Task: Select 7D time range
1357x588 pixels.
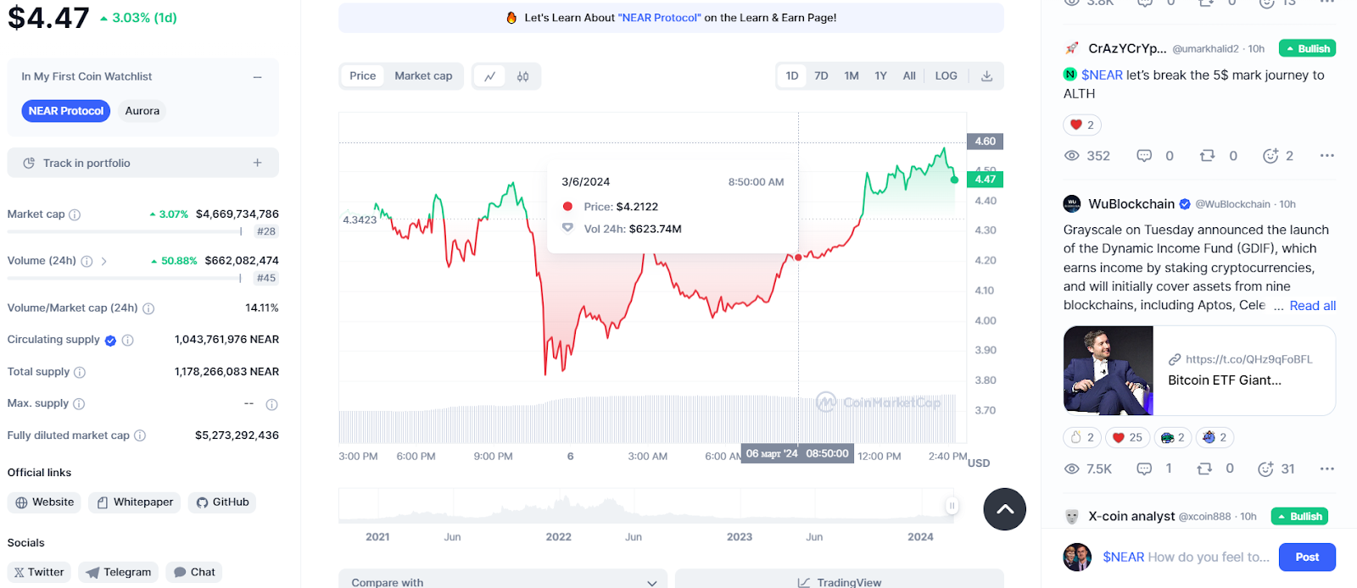Action: pyautogui.click(x=821, y=76)
